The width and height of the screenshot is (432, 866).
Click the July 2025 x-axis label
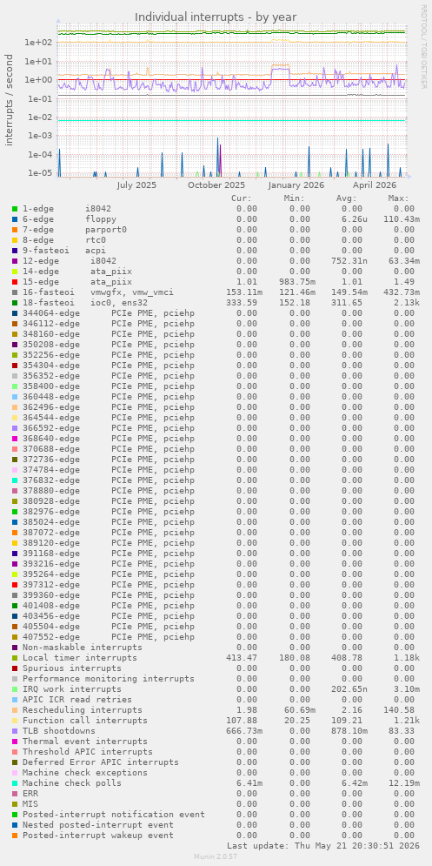tap(136, 185)
